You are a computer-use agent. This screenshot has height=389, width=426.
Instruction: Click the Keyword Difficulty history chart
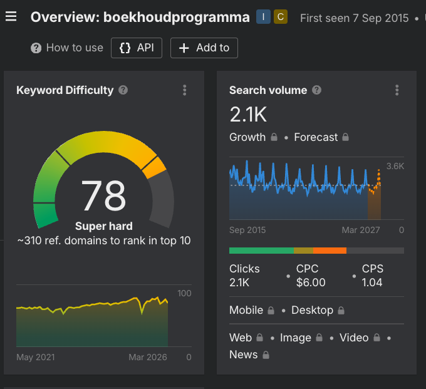92,322
